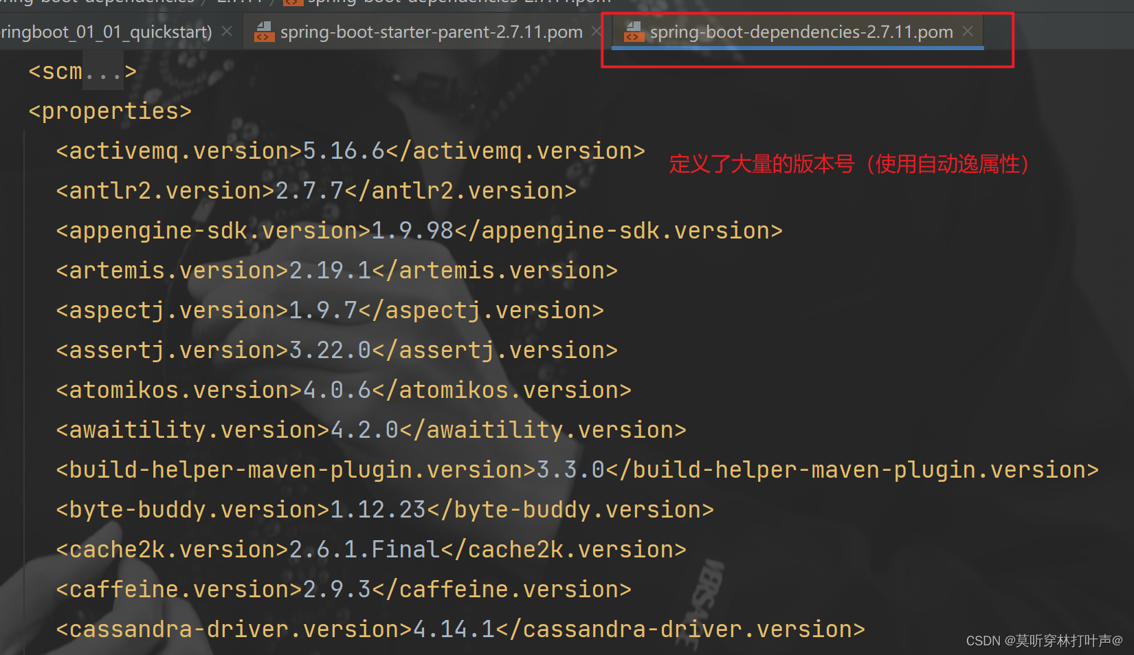The height and width of the screenshot is (655, 1134).
Task: Click the artemis.version line 2.19.1
Action: 337,270
